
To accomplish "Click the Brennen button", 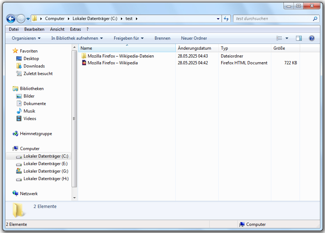I will click(162, 38).
